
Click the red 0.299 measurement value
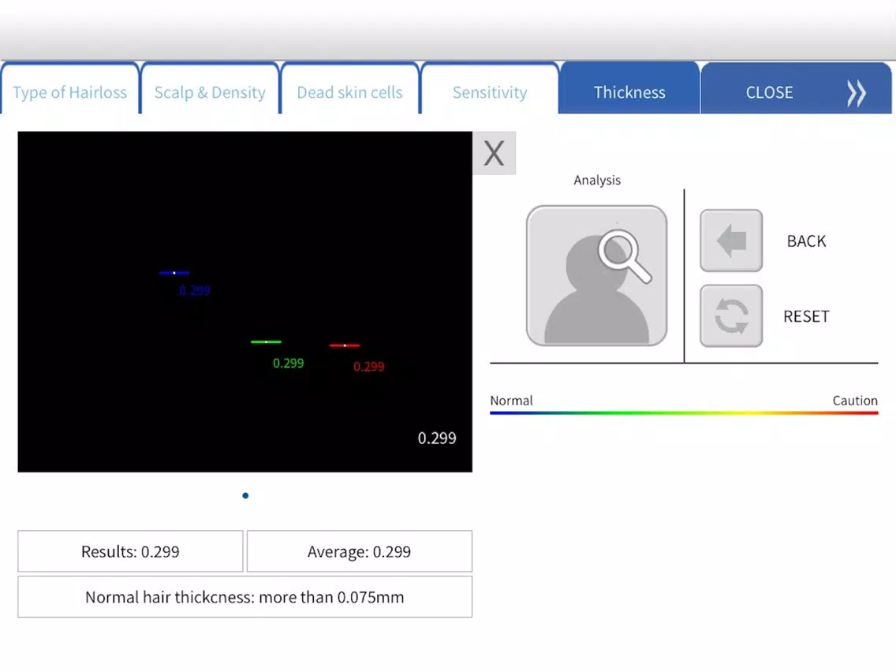[x=368, y=366]
